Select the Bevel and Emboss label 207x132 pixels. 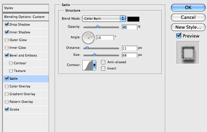click(23, 55)
